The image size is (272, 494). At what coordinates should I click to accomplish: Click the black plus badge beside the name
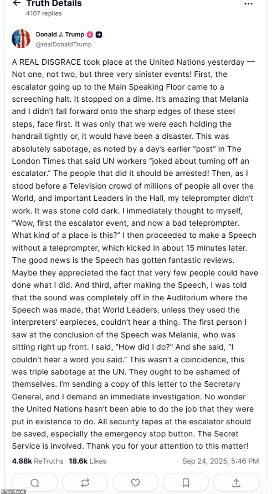pos(99,34)
